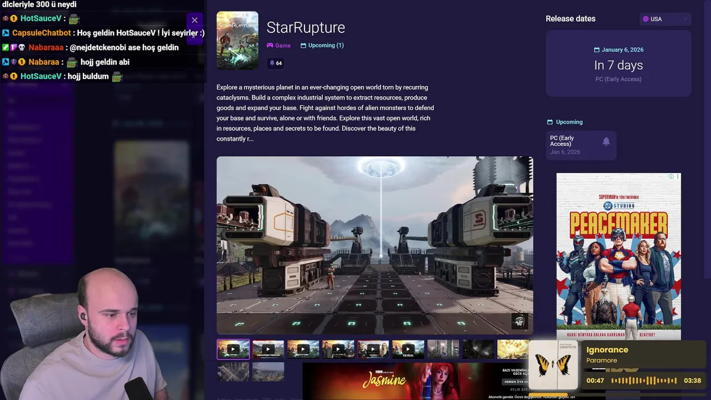
Task: Open the second screenshot in bottom thumbnail row
Action: click(268, 372)
